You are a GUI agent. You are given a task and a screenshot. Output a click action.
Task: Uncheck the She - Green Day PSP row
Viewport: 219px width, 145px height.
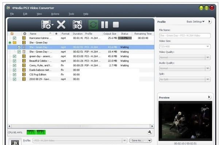pos(19,52)
